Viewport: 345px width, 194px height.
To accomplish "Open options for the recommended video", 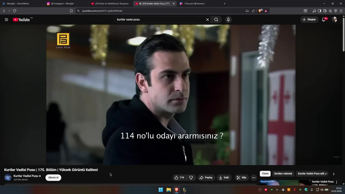I will 336,182.
